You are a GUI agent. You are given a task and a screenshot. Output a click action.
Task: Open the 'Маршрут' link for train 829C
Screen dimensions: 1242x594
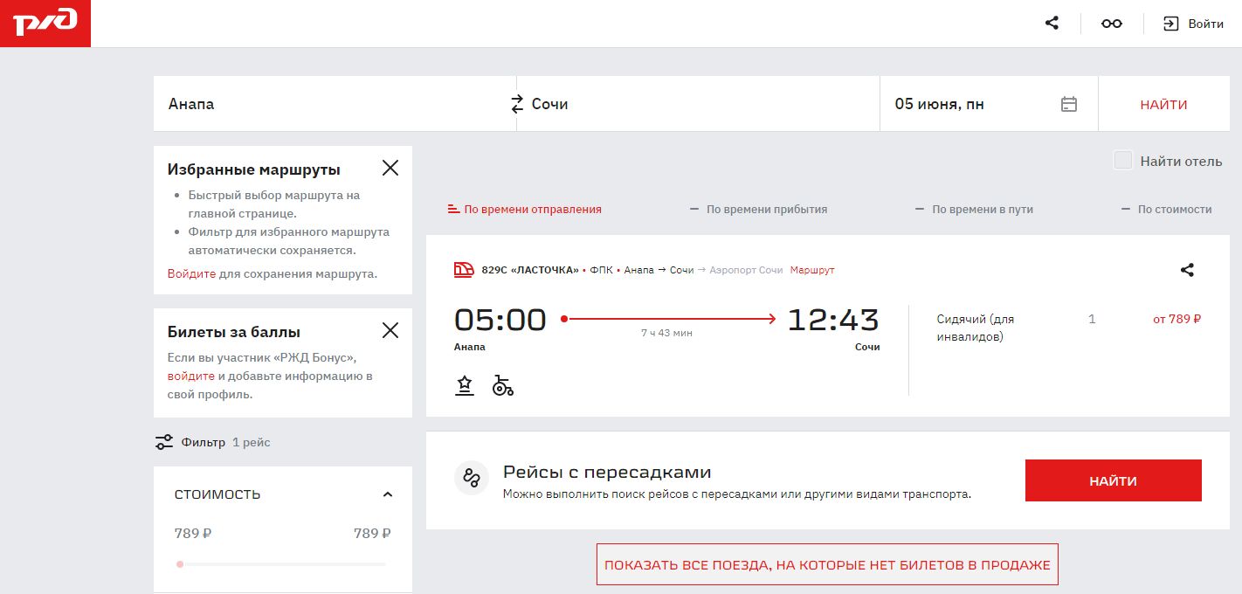[812, 270]
